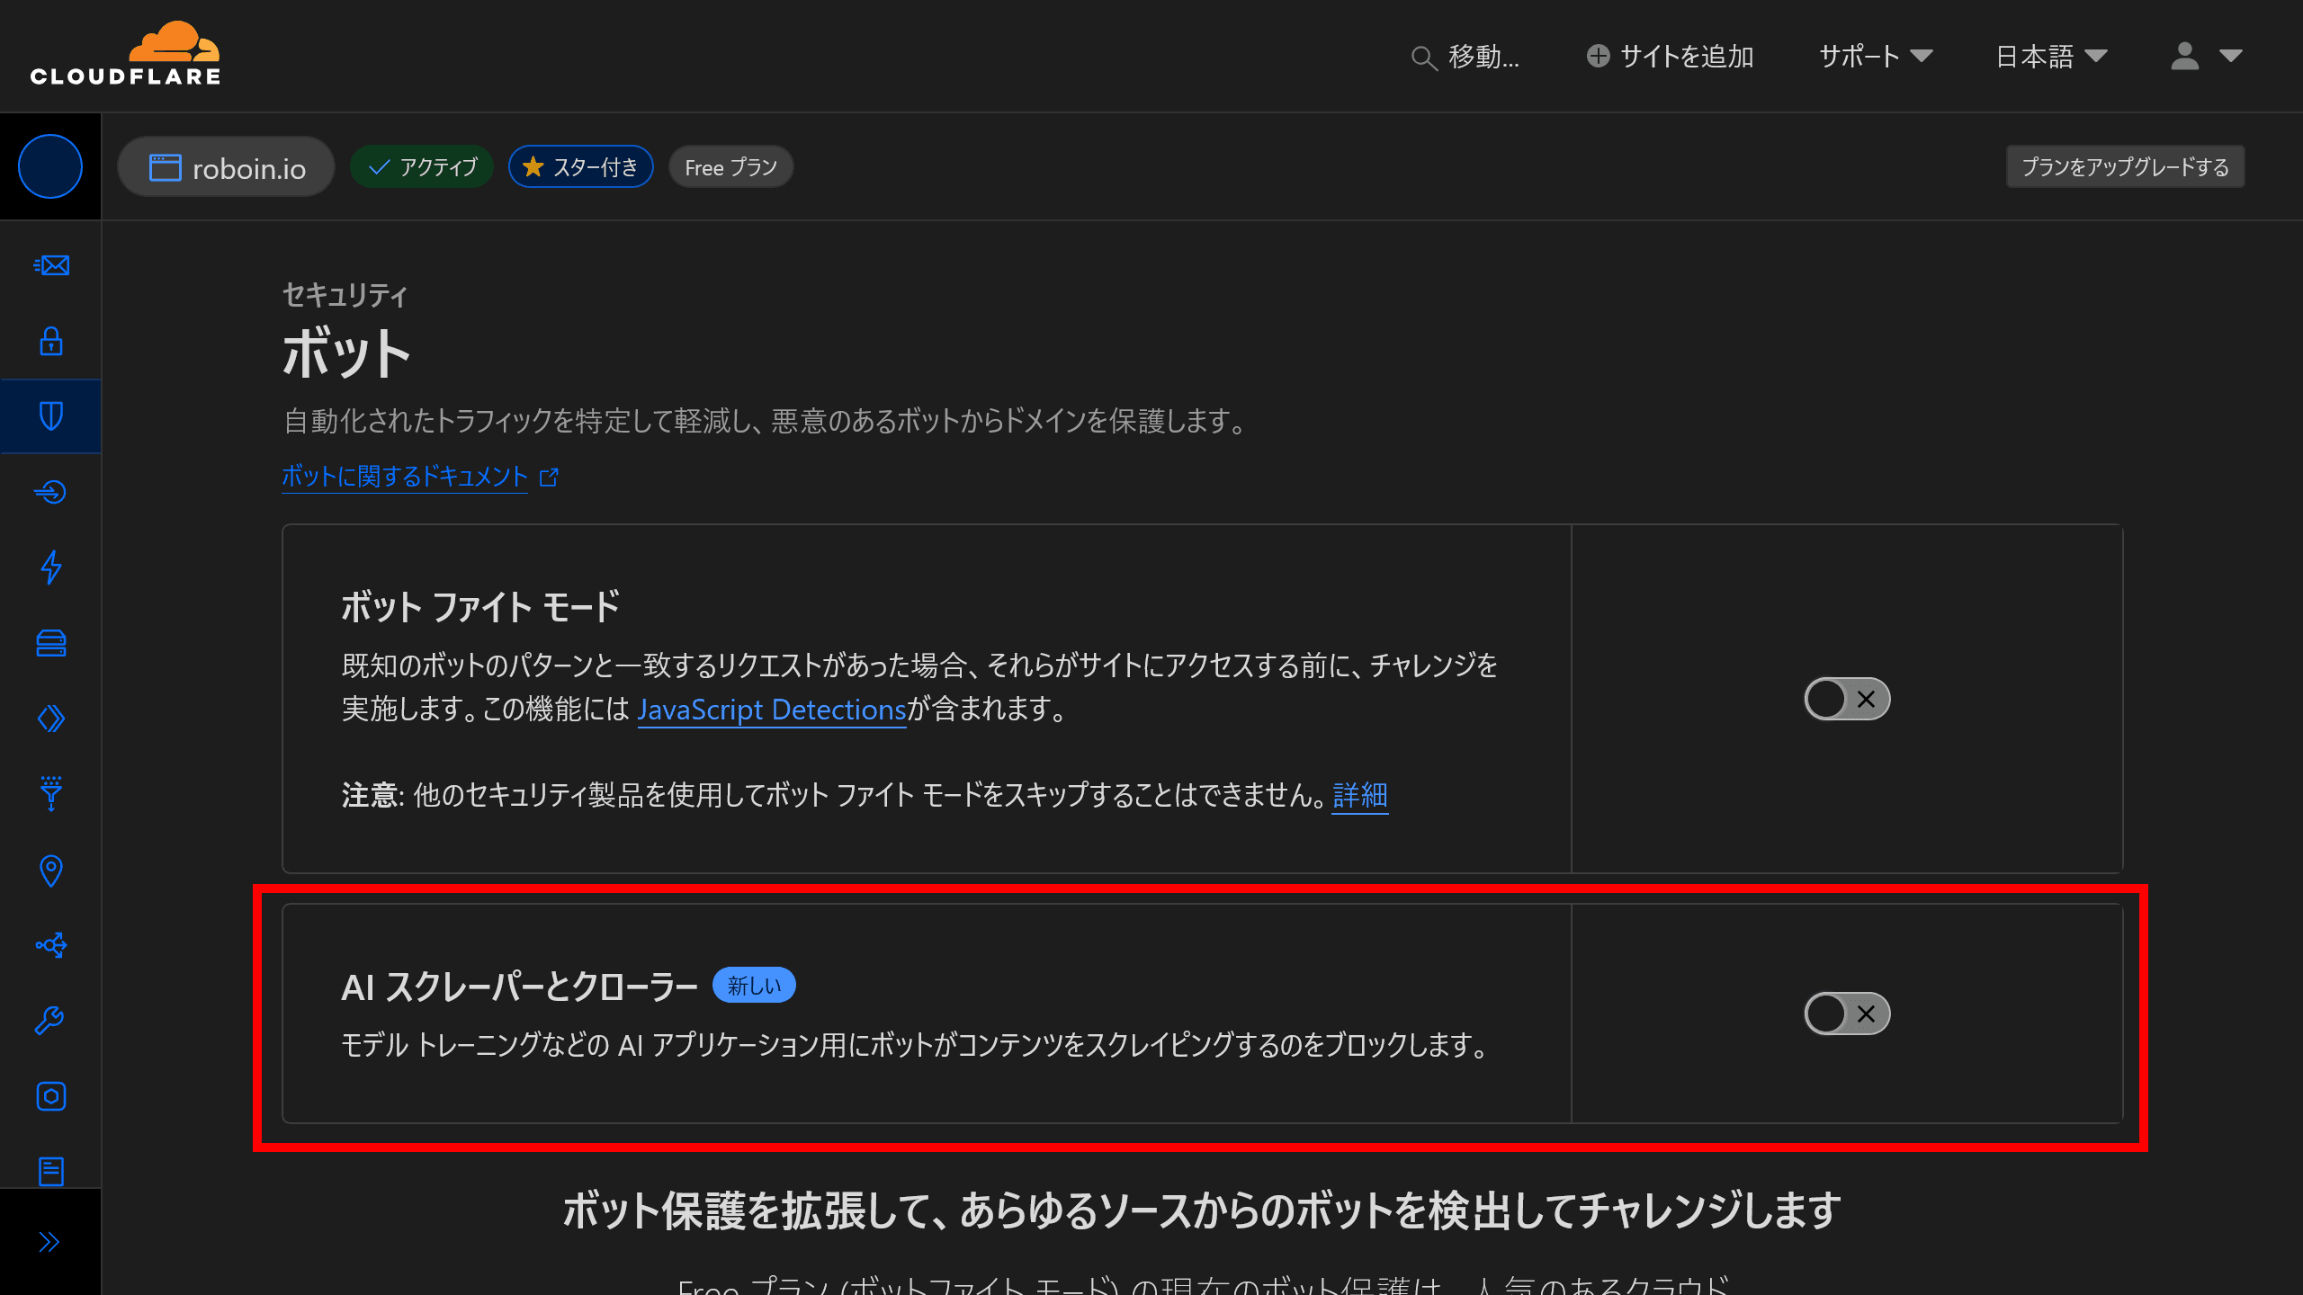Click the 詳細 link

pyautogui.click(x=1360, y=795)
